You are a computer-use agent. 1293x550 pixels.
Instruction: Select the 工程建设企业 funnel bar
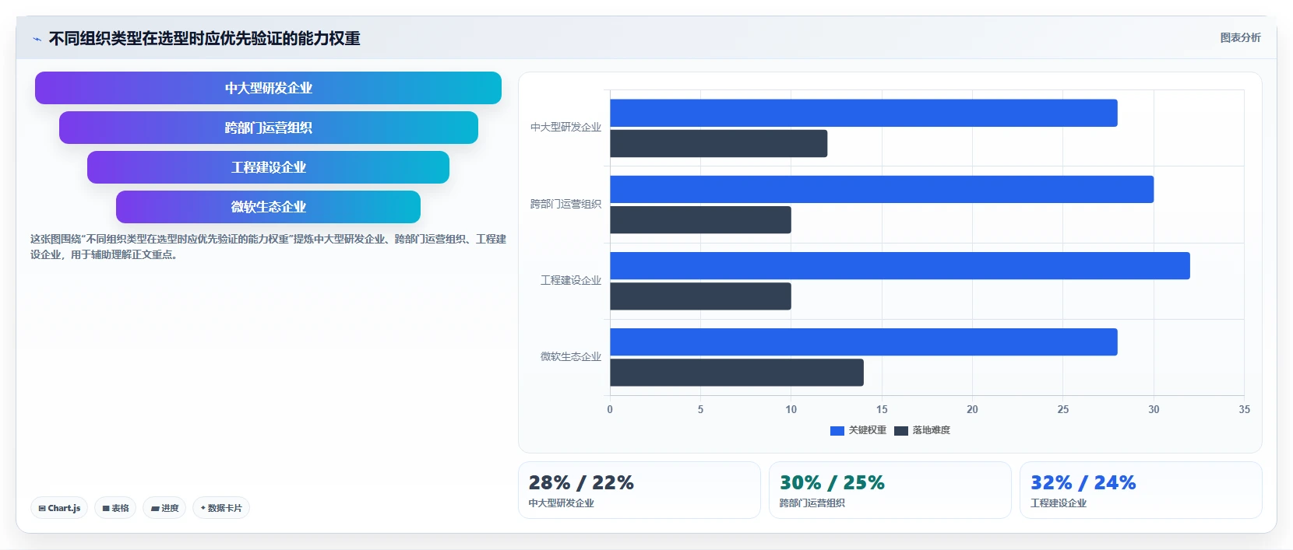tap(268, 167)
